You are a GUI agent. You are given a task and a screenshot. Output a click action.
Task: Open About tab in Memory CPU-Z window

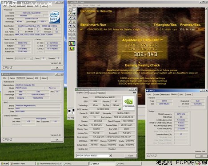coord(189,94)
